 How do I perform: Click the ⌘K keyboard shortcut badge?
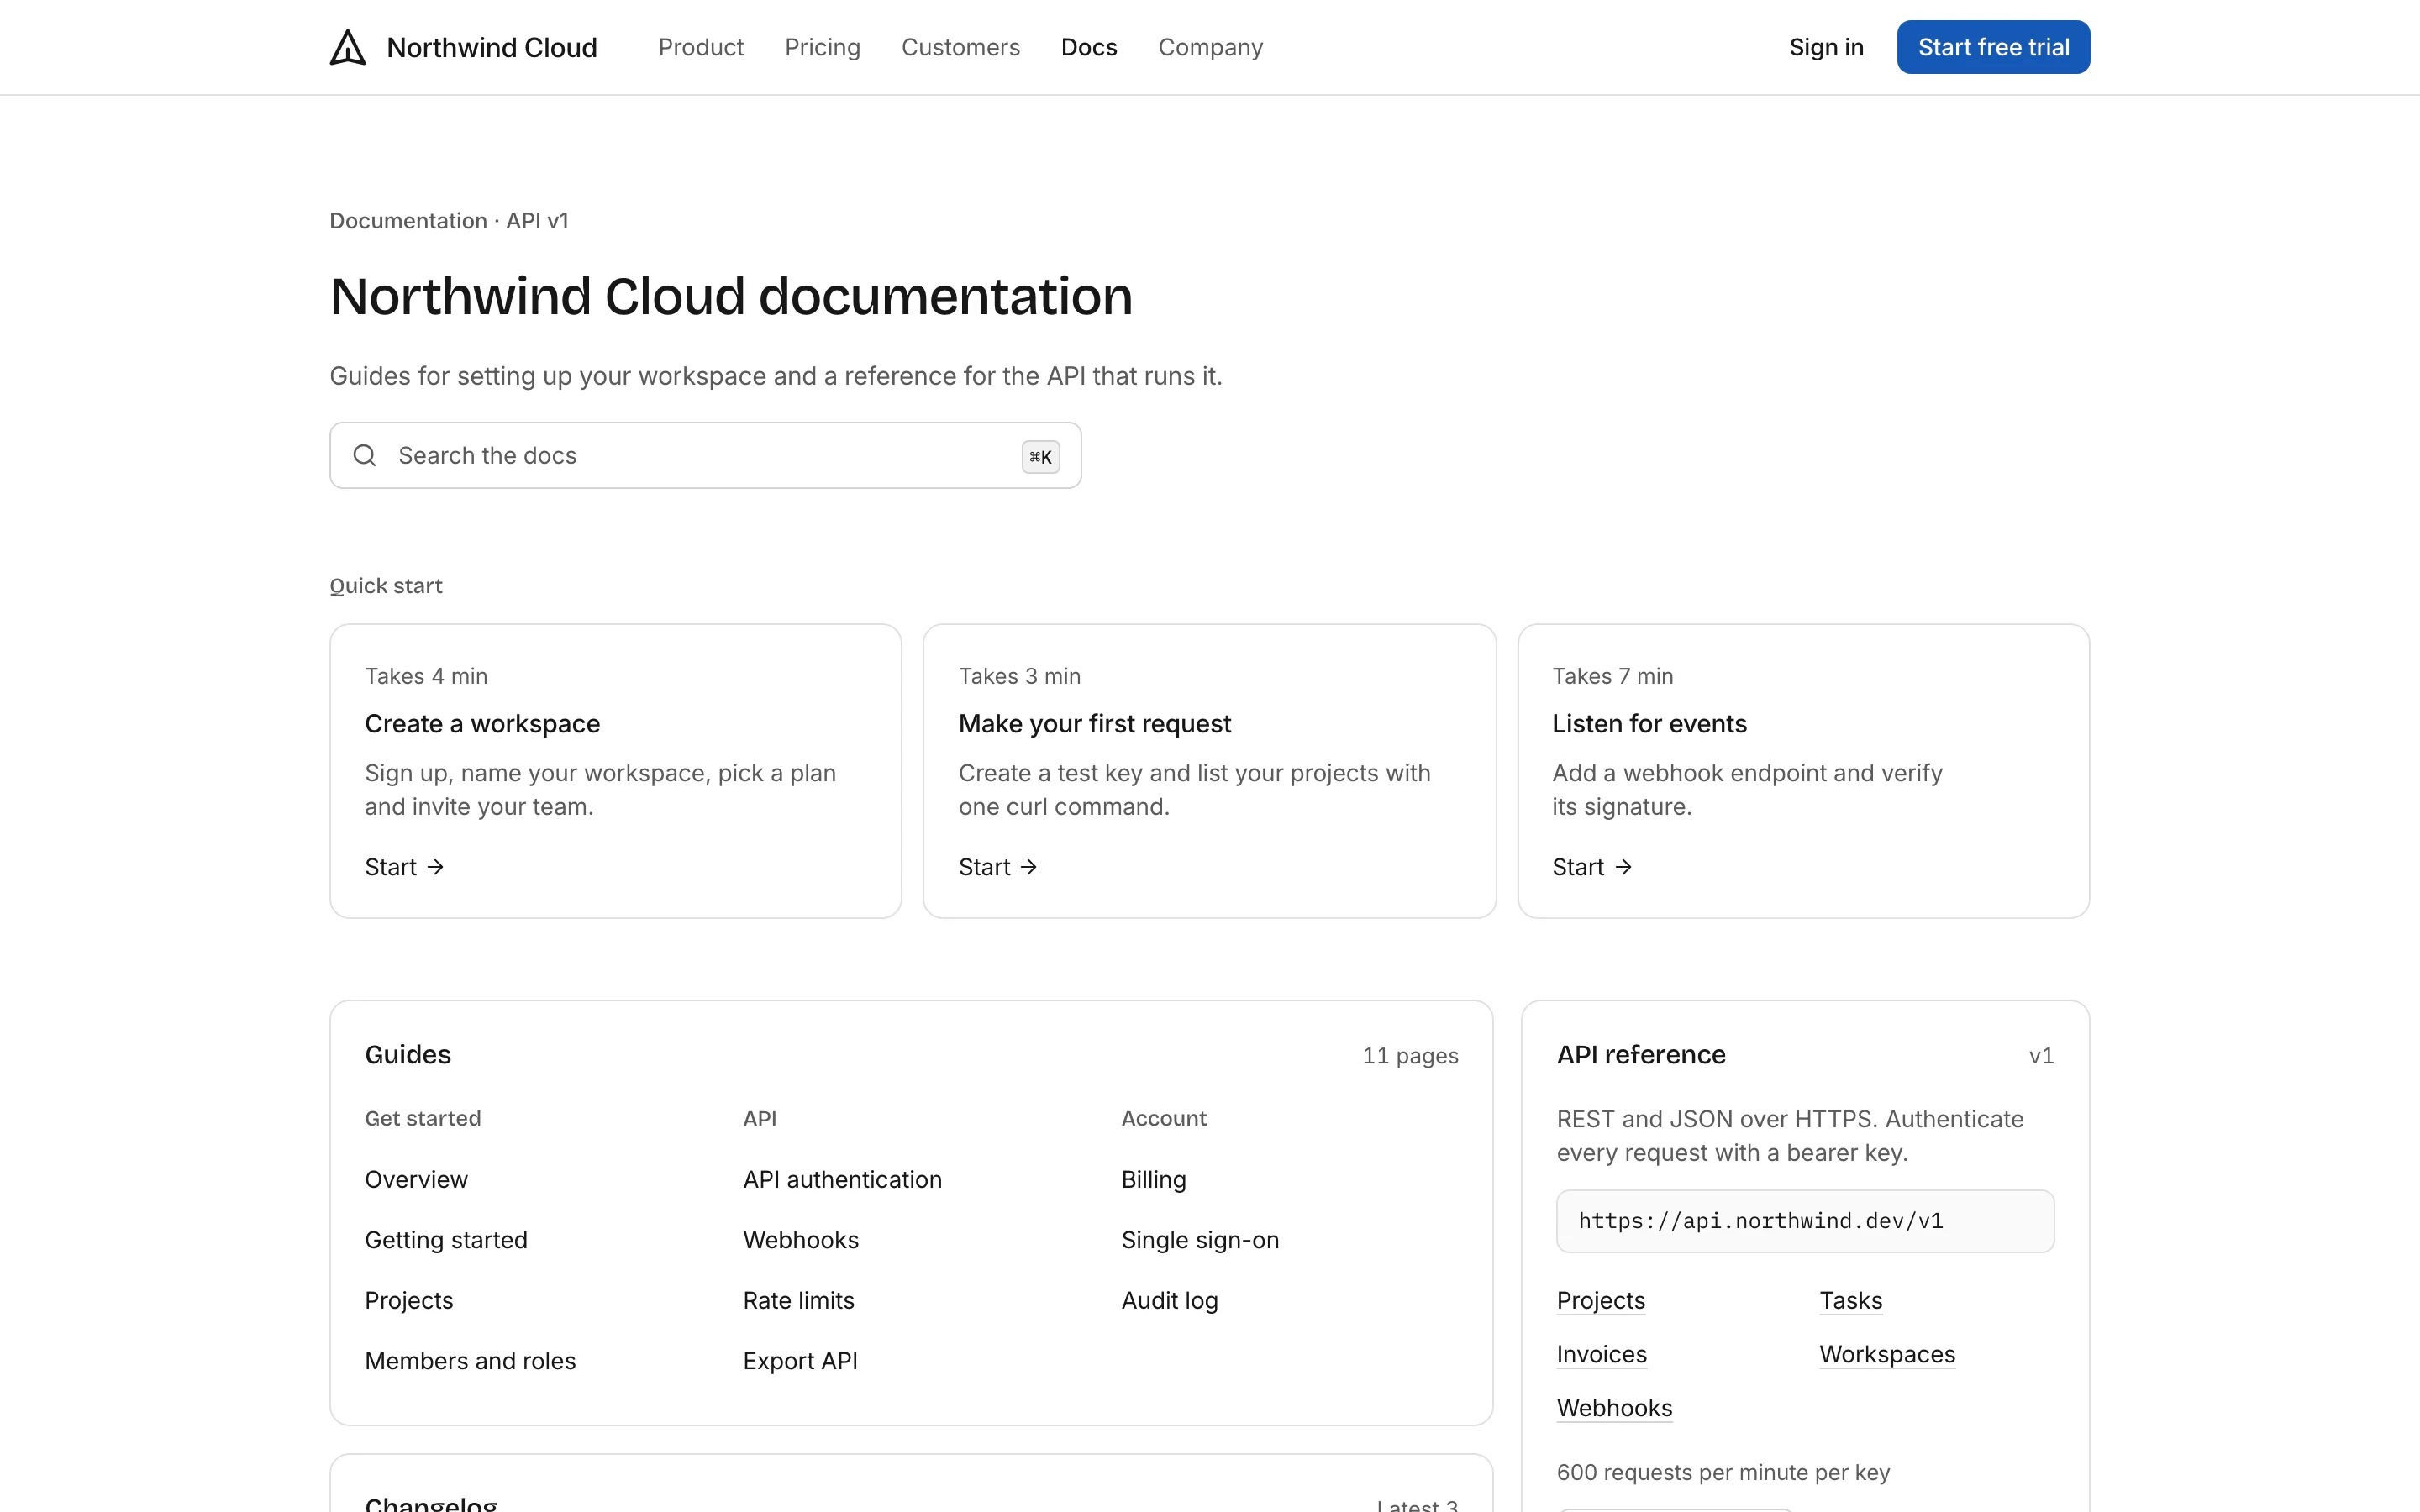[x=1040, y=456]
